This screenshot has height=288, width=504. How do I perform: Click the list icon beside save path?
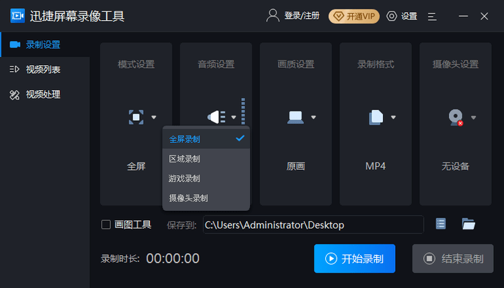(441, 224)
